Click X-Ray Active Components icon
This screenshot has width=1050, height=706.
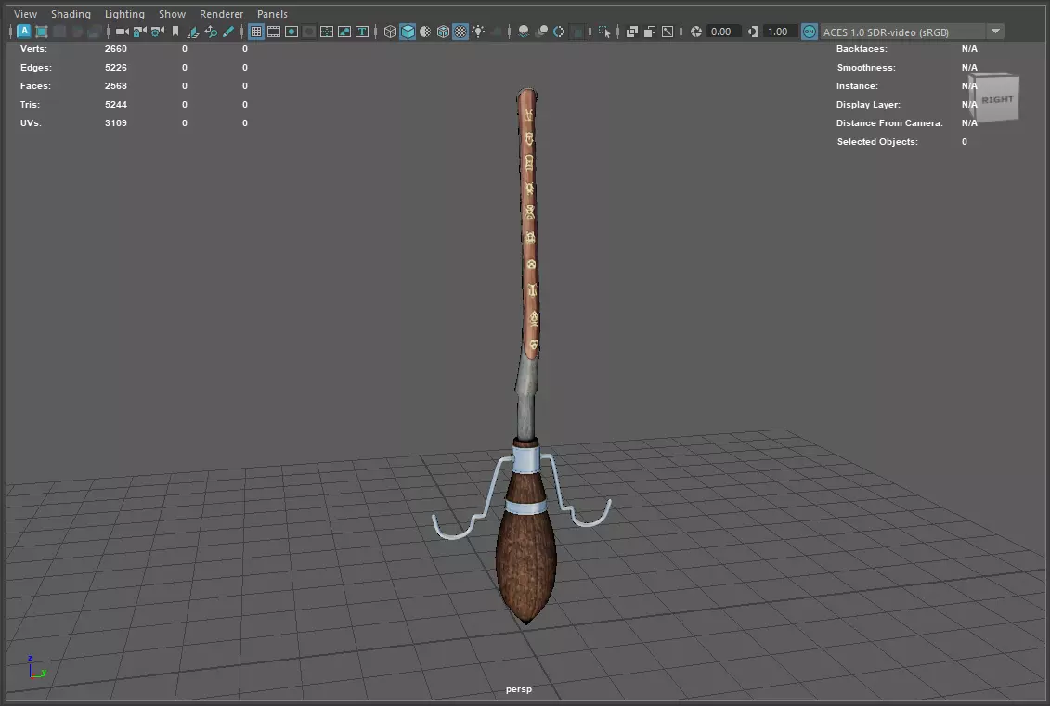[650, 32]
